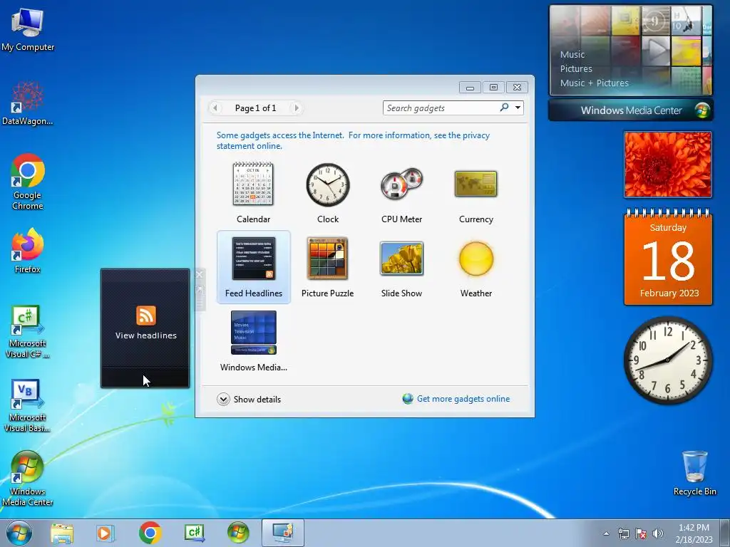
Task: Go to previous gadget page
Action: (x=215, y=108)
